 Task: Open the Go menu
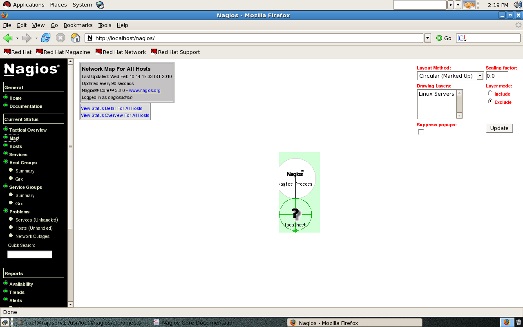[54, 25]
